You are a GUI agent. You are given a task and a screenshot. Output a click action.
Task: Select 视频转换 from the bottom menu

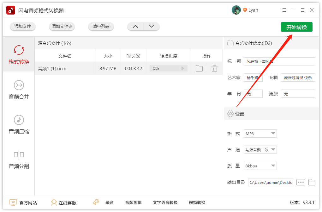(x=197, y=203)
